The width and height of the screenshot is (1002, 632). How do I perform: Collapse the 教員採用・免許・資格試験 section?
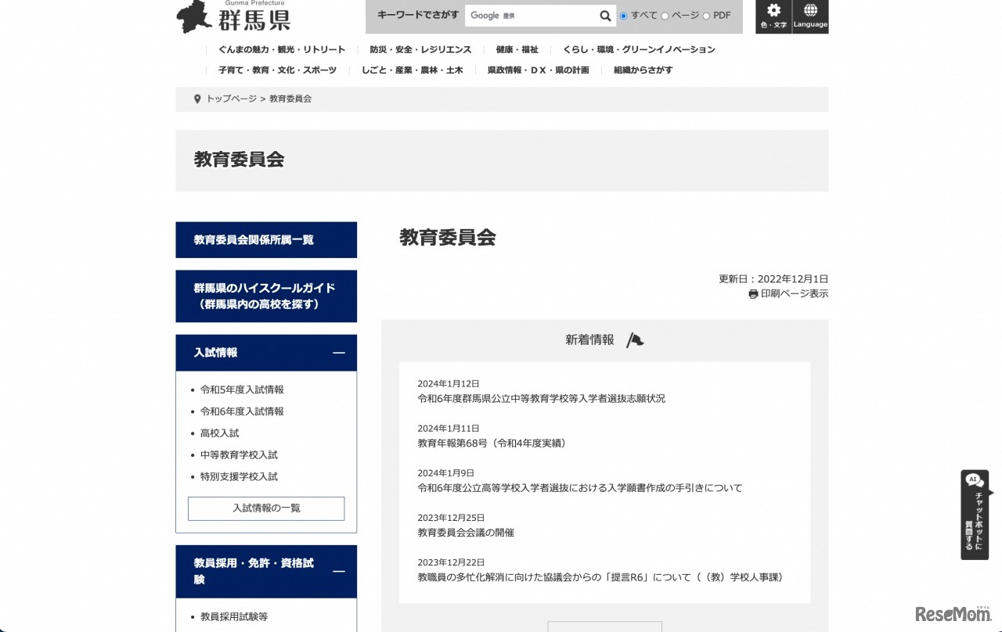(338, 571)
